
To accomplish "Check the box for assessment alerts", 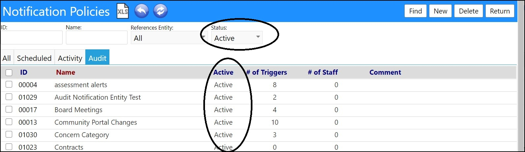I will pos(9,85).
